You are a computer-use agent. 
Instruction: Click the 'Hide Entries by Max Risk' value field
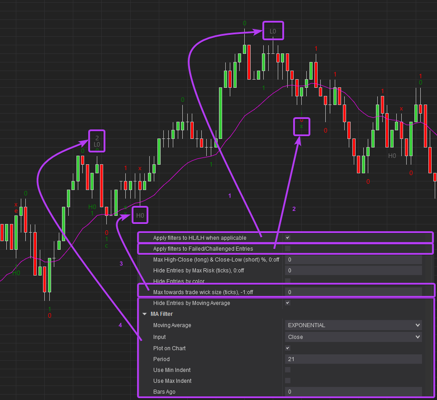[353, 271]
